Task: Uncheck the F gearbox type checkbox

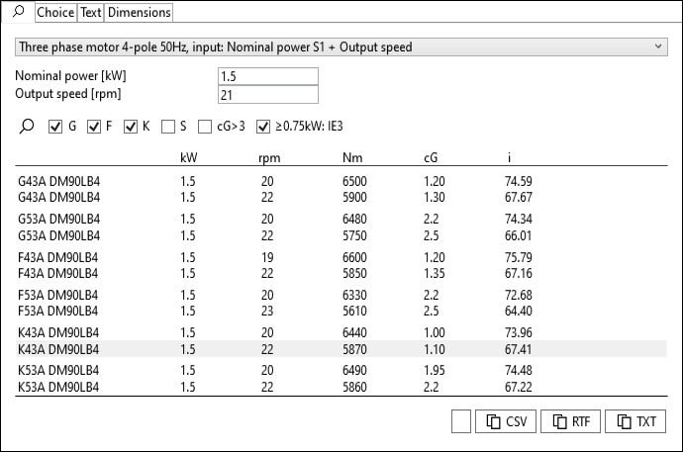Action: 94,127
